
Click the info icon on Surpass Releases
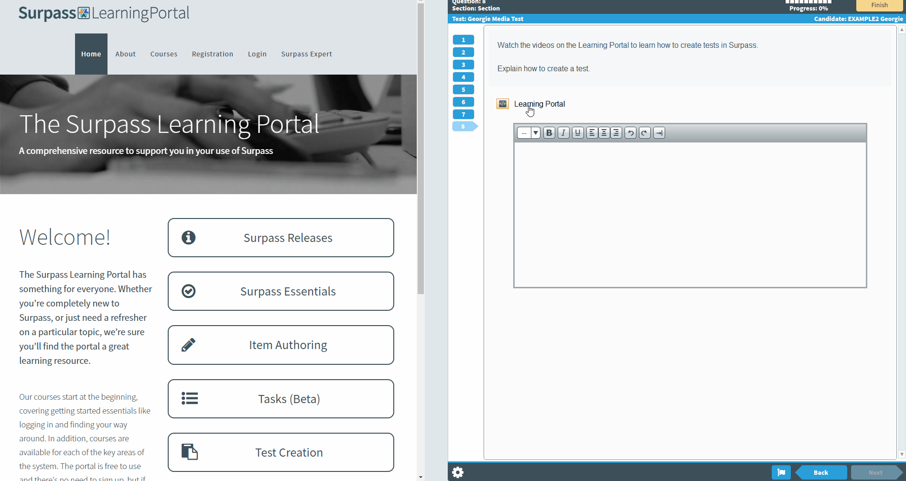(x=189, y=238)
